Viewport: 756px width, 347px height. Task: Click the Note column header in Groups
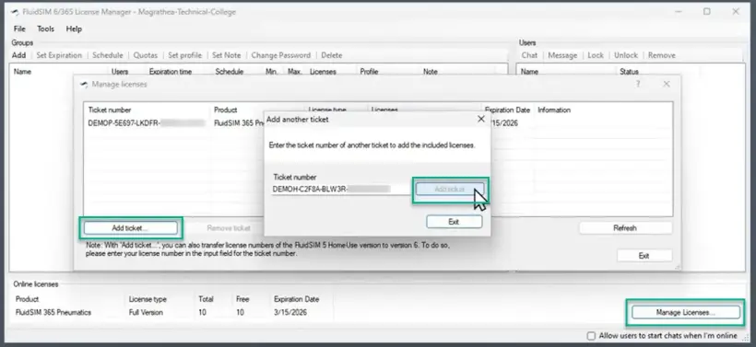coord(431,72)
